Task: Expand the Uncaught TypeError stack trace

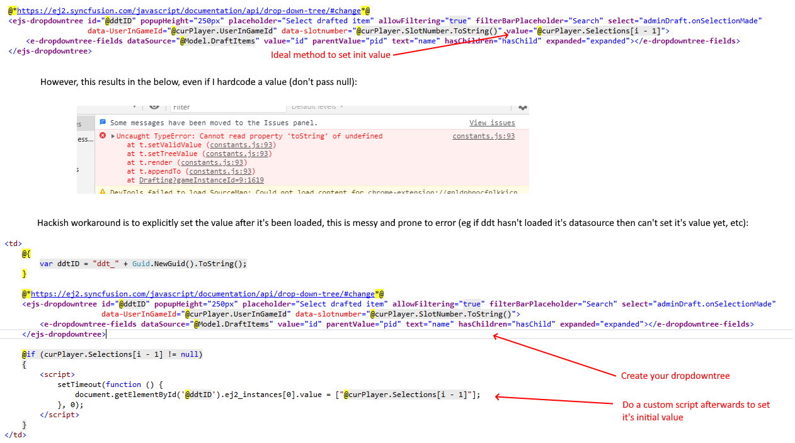Action: click(113, 136)
